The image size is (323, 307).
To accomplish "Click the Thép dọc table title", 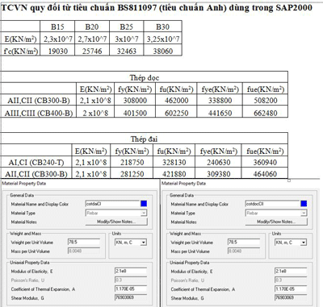I will [145, 78].
